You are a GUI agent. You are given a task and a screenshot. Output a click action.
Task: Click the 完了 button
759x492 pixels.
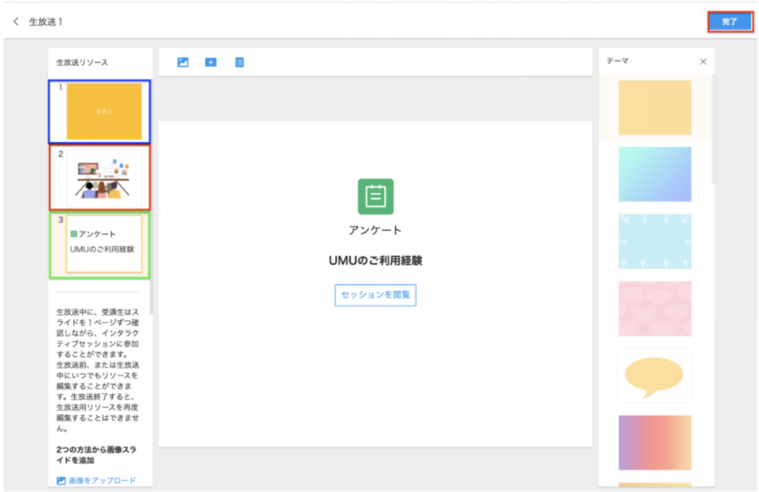tap(730, 22)
